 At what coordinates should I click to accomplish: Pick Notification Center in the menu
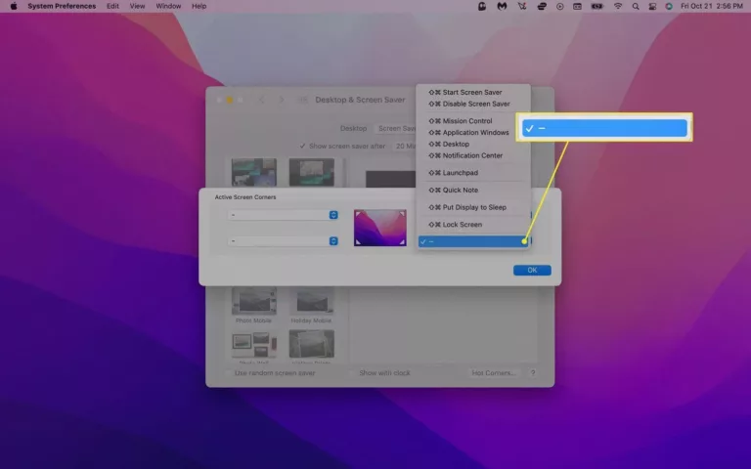473,155
